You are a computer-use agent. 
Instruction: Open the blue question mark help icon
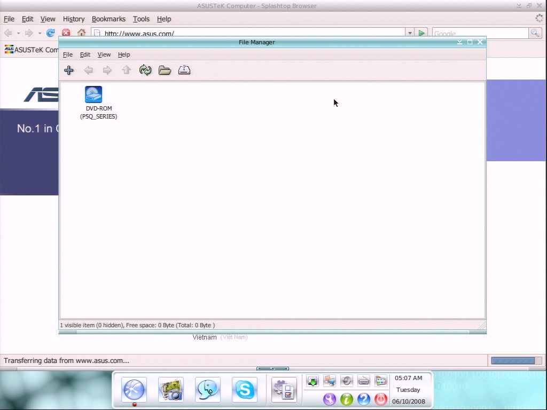click(363, 399)
